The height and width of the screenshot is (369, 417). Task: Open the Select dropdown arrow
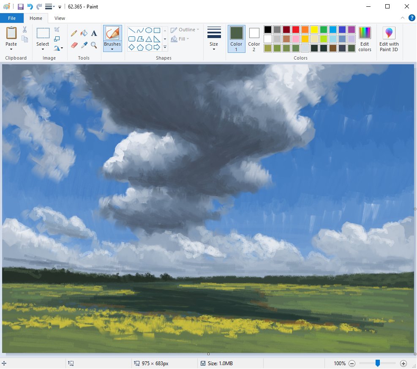[43, 49]
